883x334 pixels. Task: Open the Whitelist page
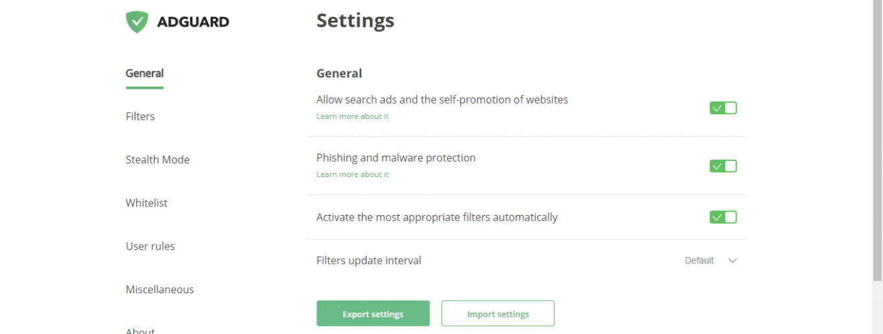click(146, 203)
